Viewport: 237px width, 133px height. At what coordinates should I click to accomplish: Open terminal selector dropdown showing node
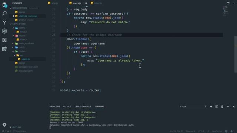click(193, 107)
